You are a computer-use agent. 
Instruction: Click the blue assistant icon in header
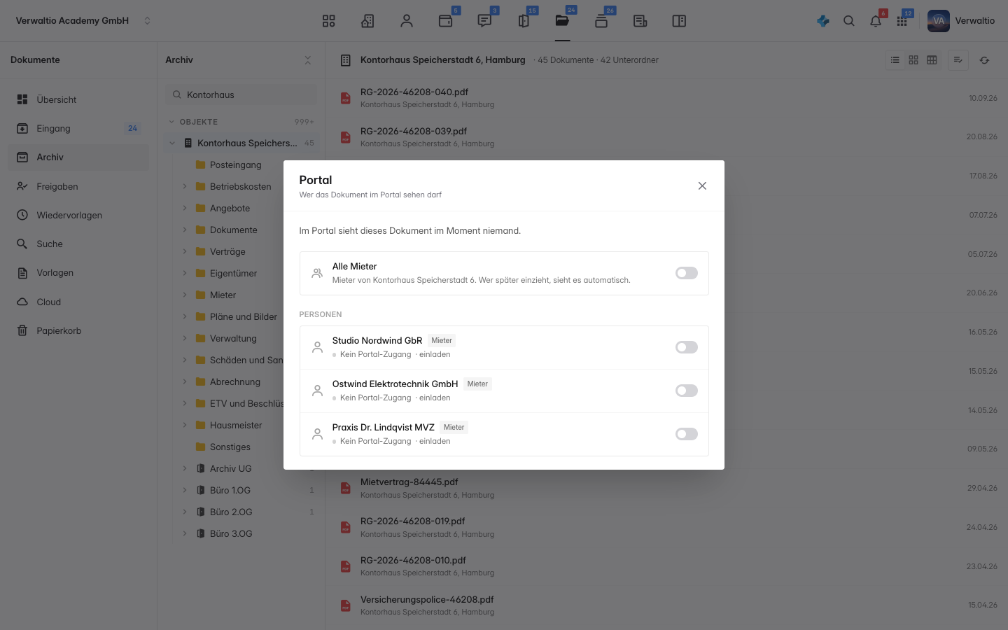point(823,21)
